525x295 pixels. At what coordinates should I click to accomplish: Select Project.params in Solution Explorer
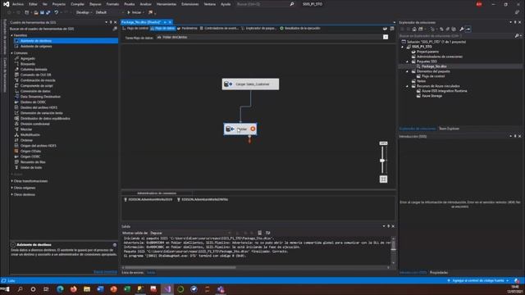[x=427, y=52]
